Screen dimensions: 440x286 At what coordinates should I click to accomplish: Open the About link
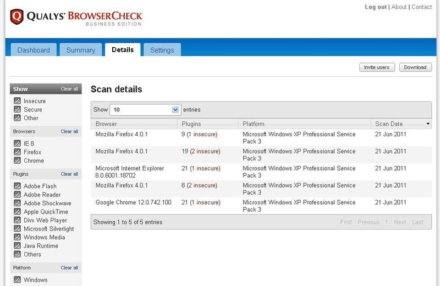coord(399,7)
